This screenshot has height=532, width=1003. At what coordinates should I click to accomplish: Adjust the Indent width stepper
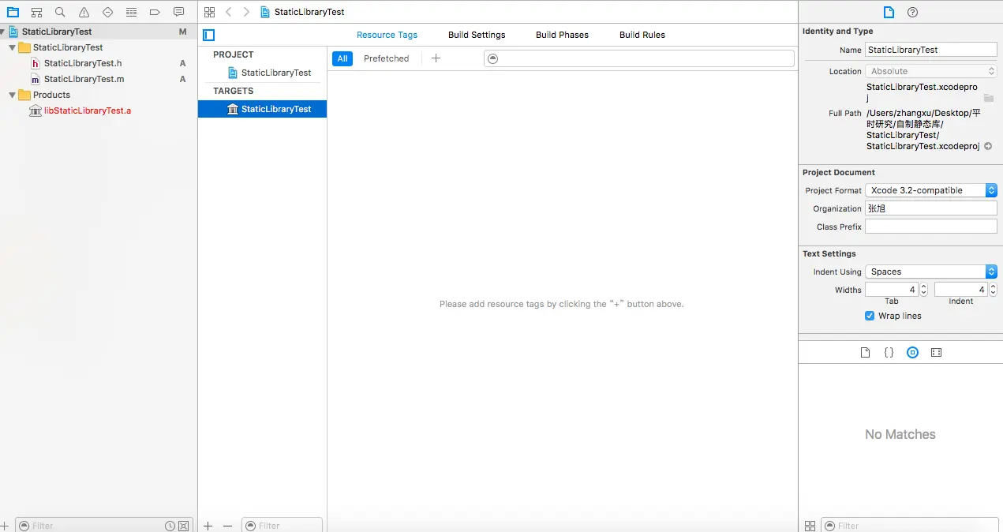tap(994, 290)
